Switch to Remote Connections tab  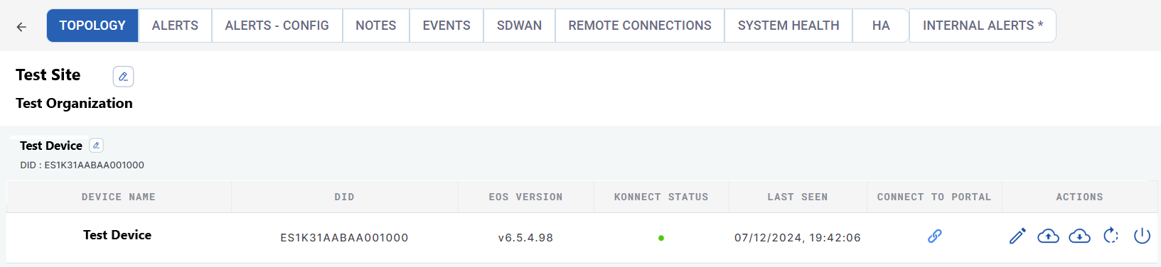click(x=640, y=26)
